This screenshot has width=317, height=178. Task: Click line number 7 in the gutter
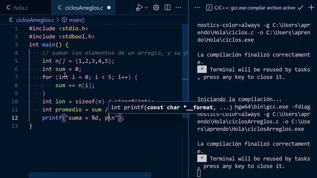coord(16,77)
